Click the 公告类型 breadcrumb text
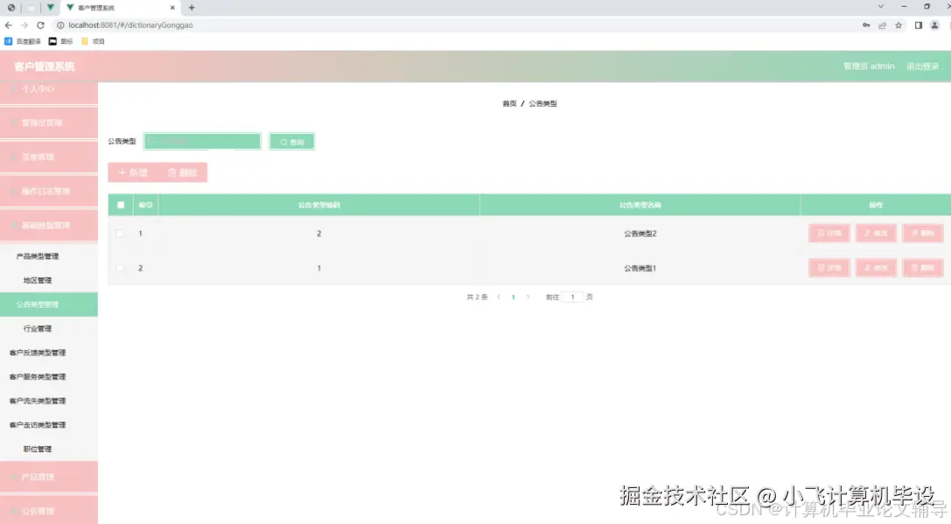Screen dimensions: 951x524 coord(542,104)
